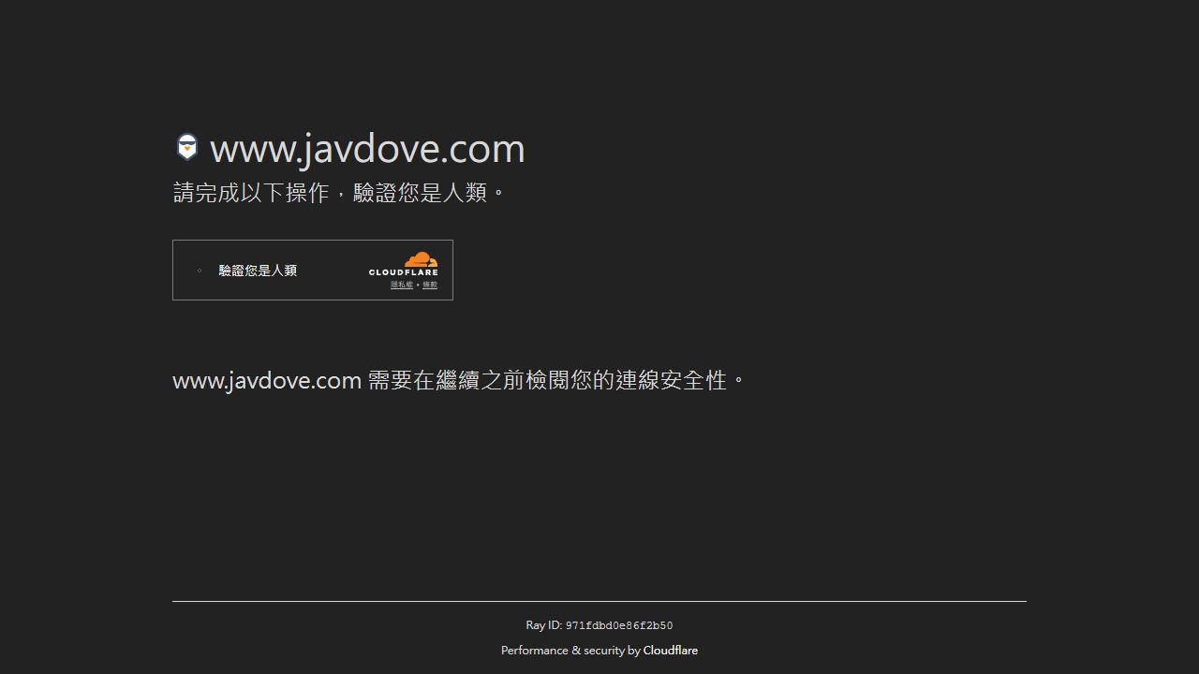Screen dimensions: 1199x674
Task: Open the 條款 terms link in widget
Action: coord(430,285)
